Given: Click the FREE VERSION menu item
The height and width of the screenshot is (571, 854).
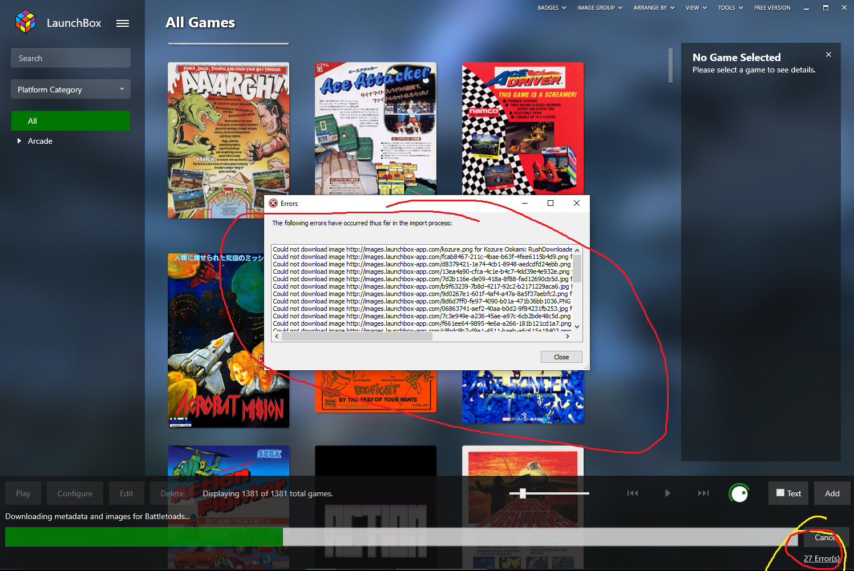Looking at the screenshot, I should coord(772,8).
